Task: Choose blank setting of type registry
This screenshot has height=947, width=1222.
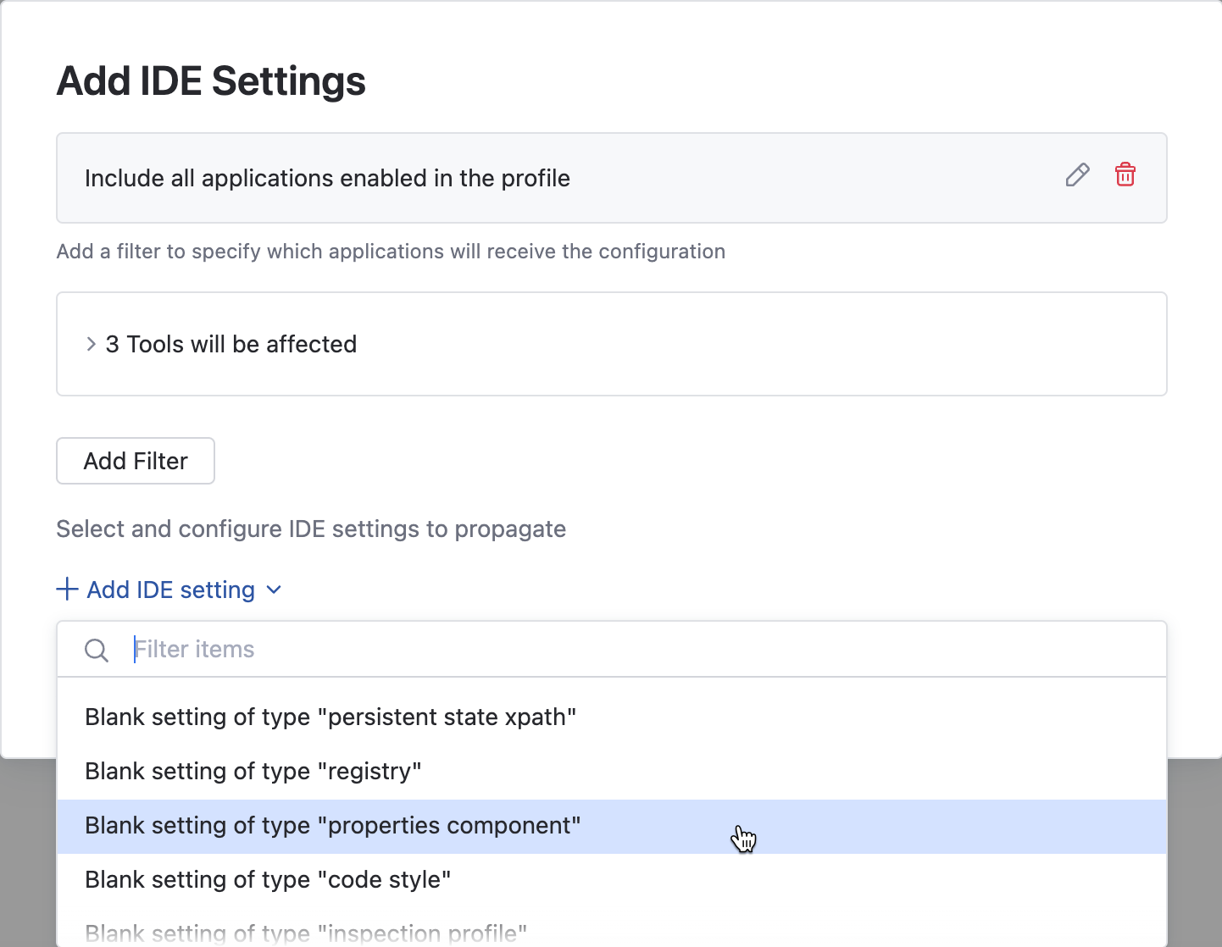Action: pyautogui.click(x=253, y=771)
